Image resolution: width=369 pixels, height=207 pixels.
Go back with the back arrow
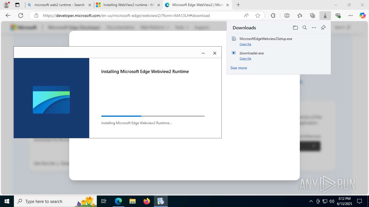pos(8,16)
